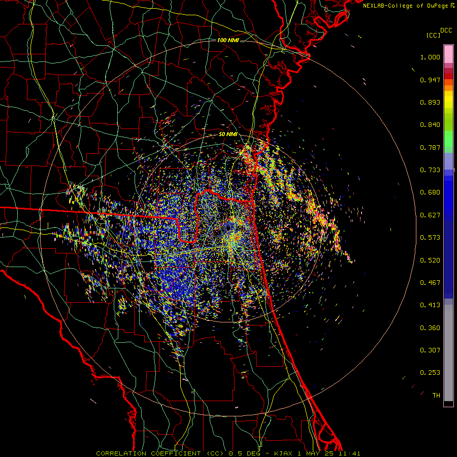The width and height of the screenshot is (457, 457).
Task: Click the 0.467 scale value
Action: (x=430, y=283)
